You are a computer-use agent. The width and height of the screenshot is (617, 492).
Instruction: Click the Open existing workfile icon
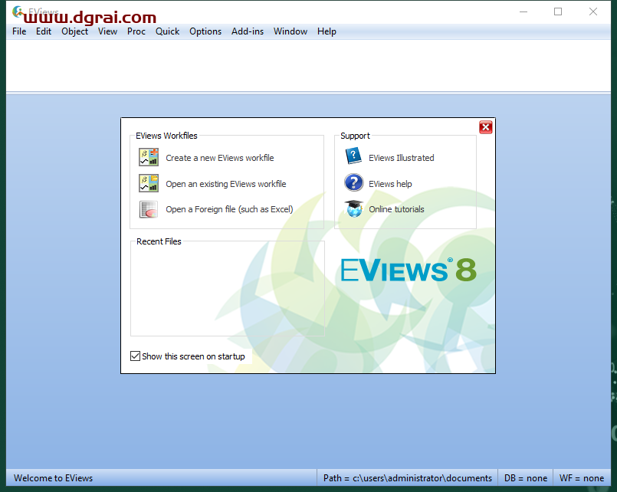(149, 183)
